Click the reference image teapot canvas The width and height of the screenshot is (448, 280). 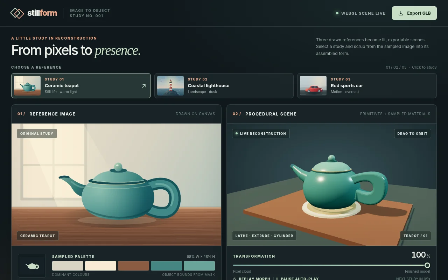(x=117, y=184)
